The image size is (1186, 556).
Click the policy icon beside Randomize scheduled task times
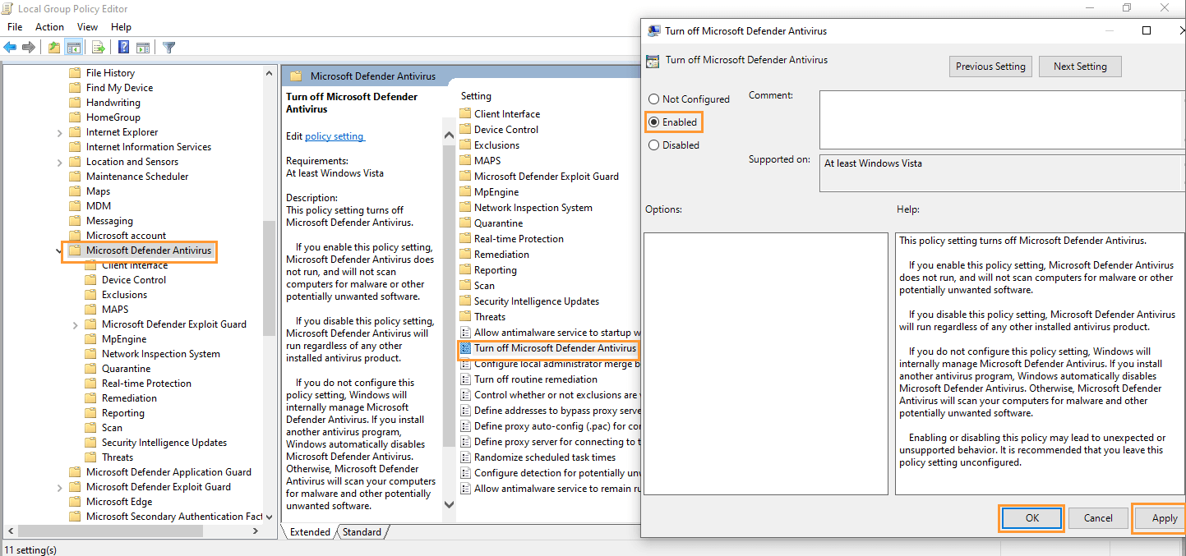coord(465,457)
